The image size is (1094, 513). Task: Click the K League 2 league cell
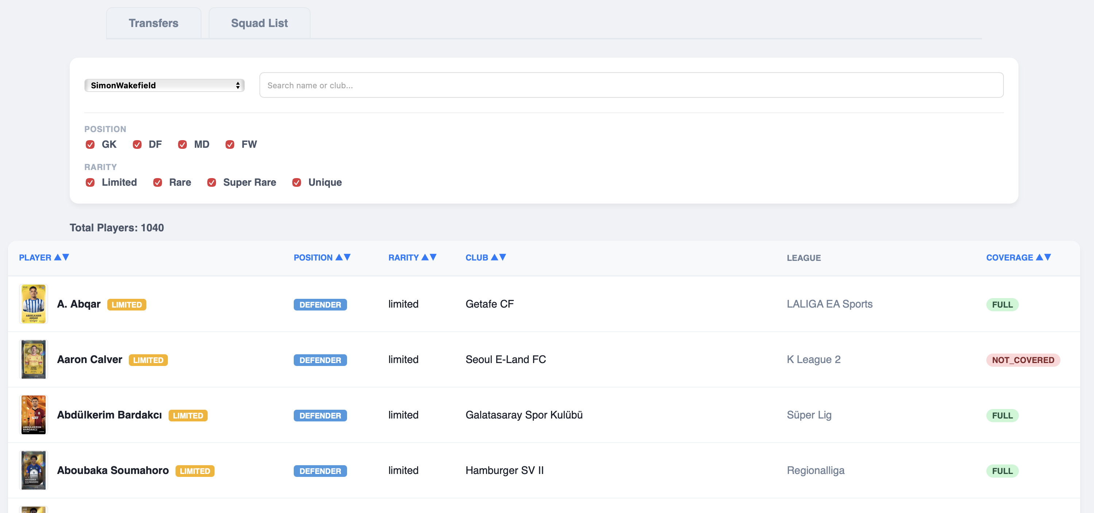pyautogui.click(x=813, y=359)
